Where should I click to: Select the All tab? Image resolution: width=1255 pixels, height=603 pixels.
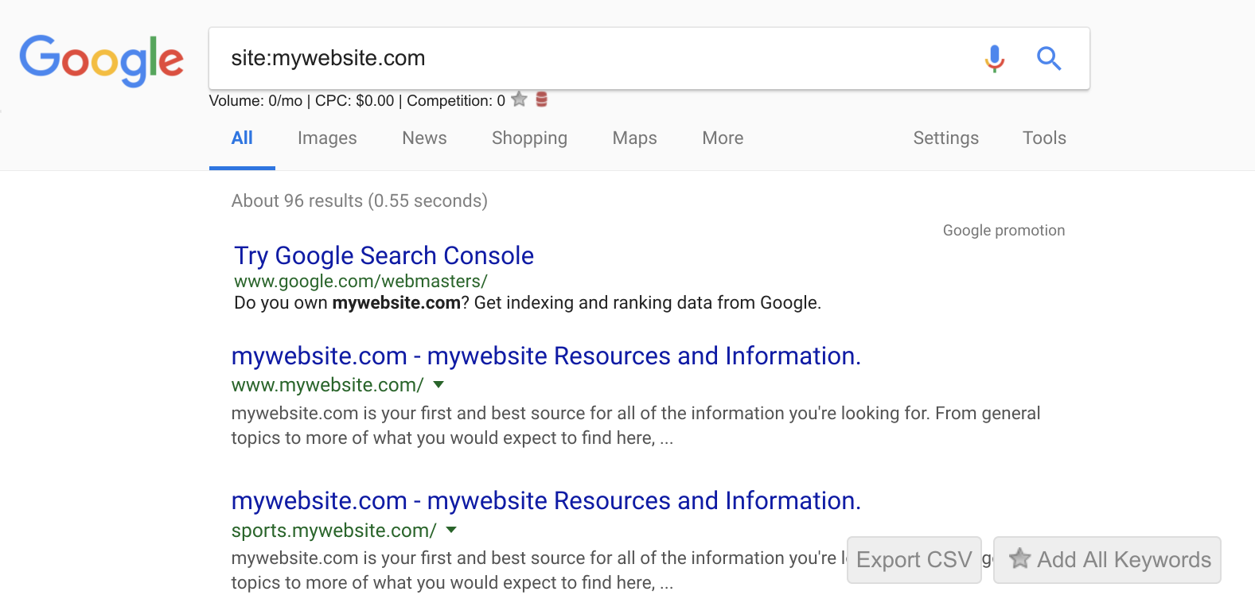point(242,138)
